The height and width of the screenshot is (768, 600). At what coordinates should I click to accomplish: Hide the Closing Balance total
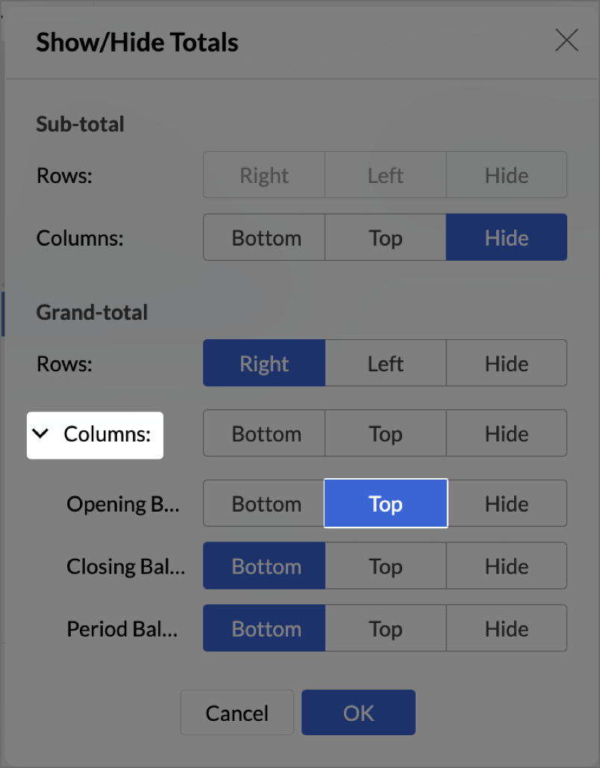(506, 566)
